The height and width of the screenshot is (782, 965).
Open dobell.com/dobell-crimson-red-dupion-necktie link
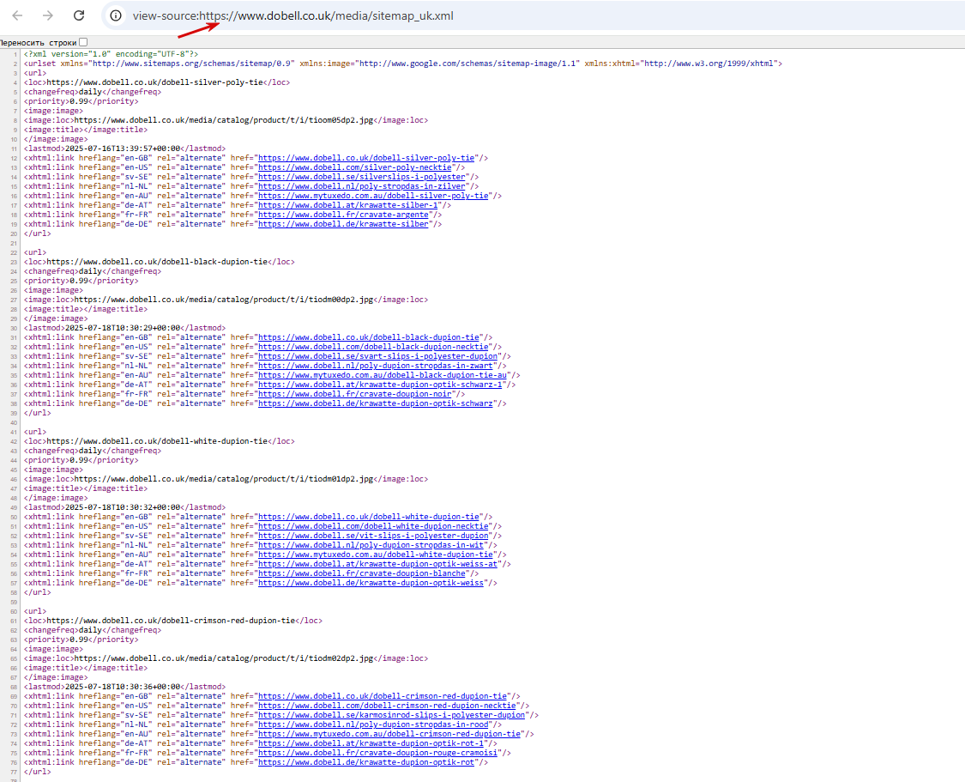387,706
